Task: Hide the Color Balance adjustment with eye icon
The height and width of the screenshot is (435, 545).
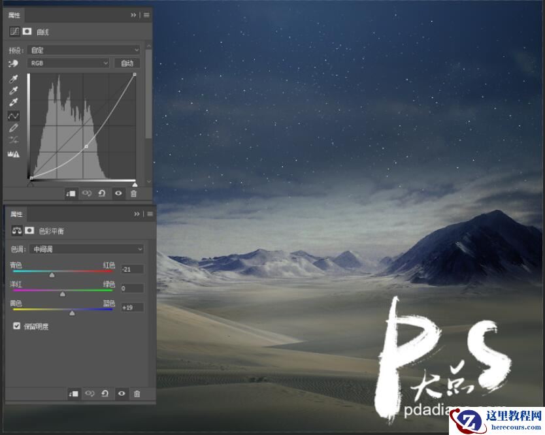Action: (122, 394)
